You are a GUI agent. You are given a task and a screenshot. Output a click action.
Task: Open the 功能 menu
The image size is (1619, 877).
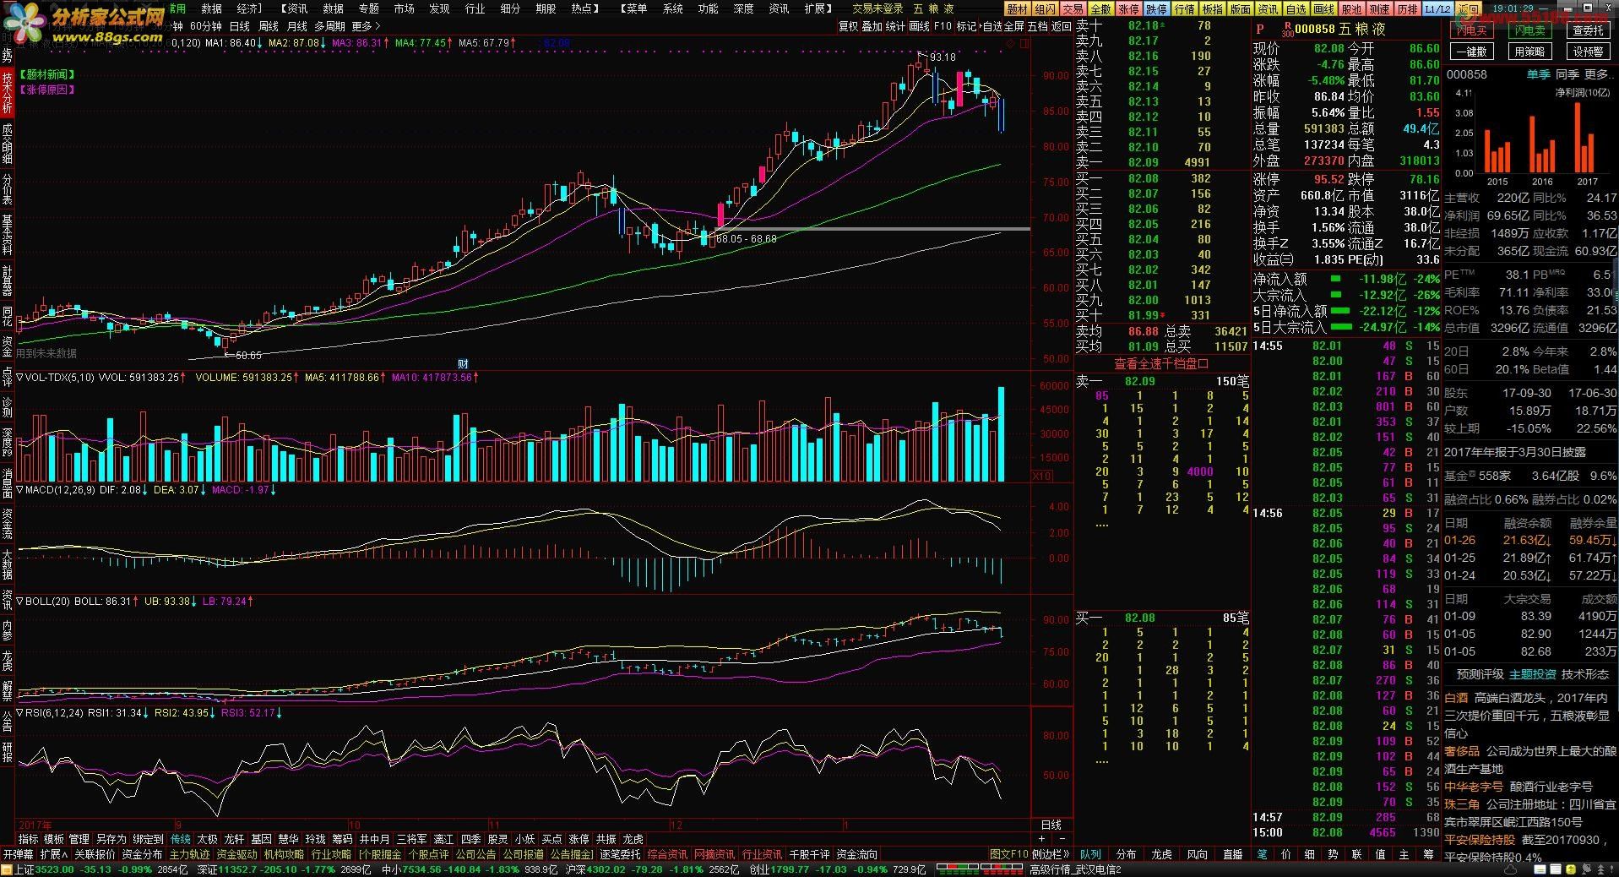pyautogui.click(x=708, y=8)
